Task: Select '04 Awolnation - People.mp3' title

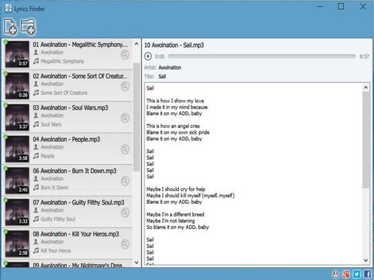Action: pos(66,140)
